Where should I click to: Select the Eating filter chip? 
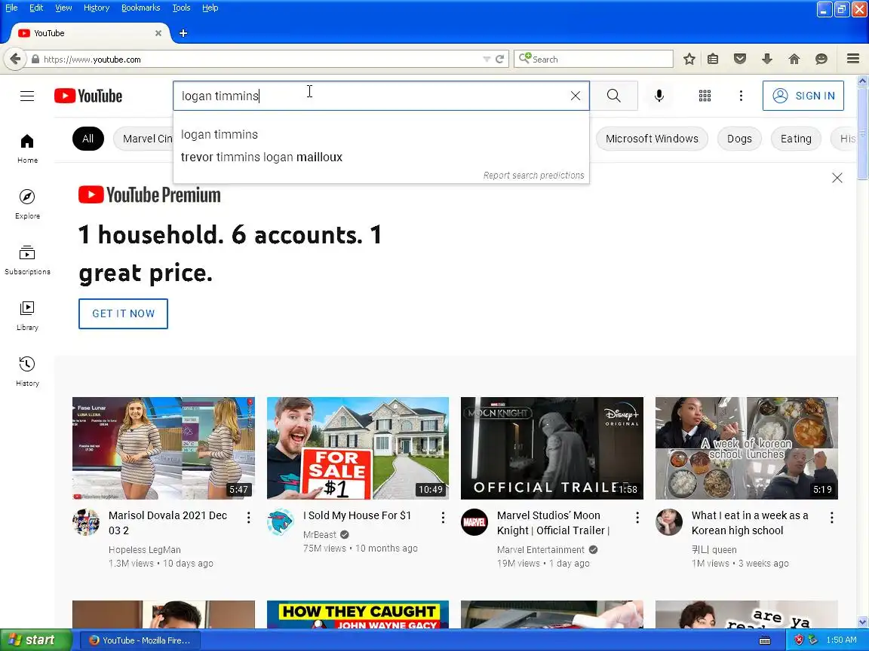tap(796, 139)
